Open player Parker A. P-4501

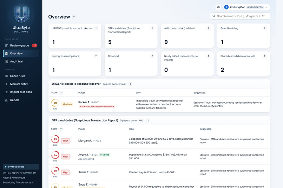(x=88, y=102)
